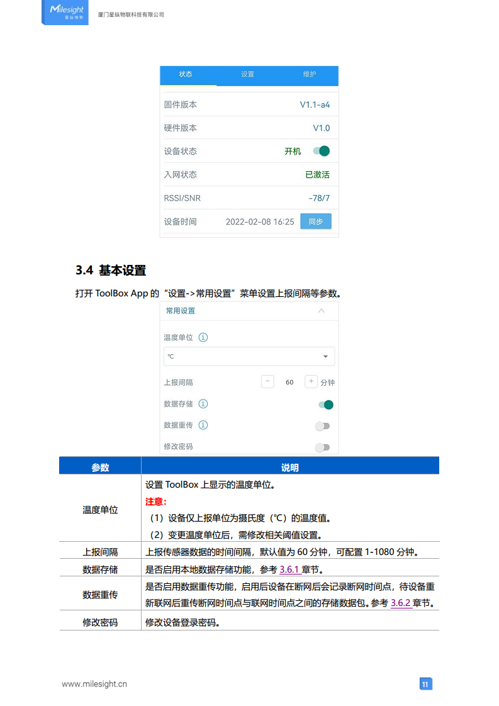Click the info icon beside 温度单位
499x706 pixels.
pos(203,337)
